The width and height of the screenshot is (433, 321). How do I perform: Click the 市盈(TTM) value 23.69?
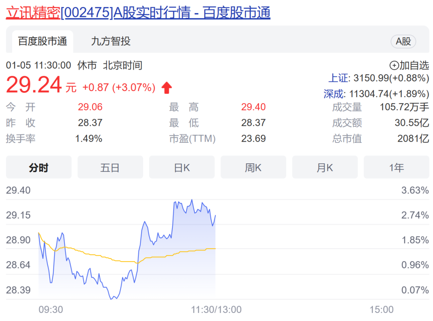pyautogui.click(x=253, y=138)
